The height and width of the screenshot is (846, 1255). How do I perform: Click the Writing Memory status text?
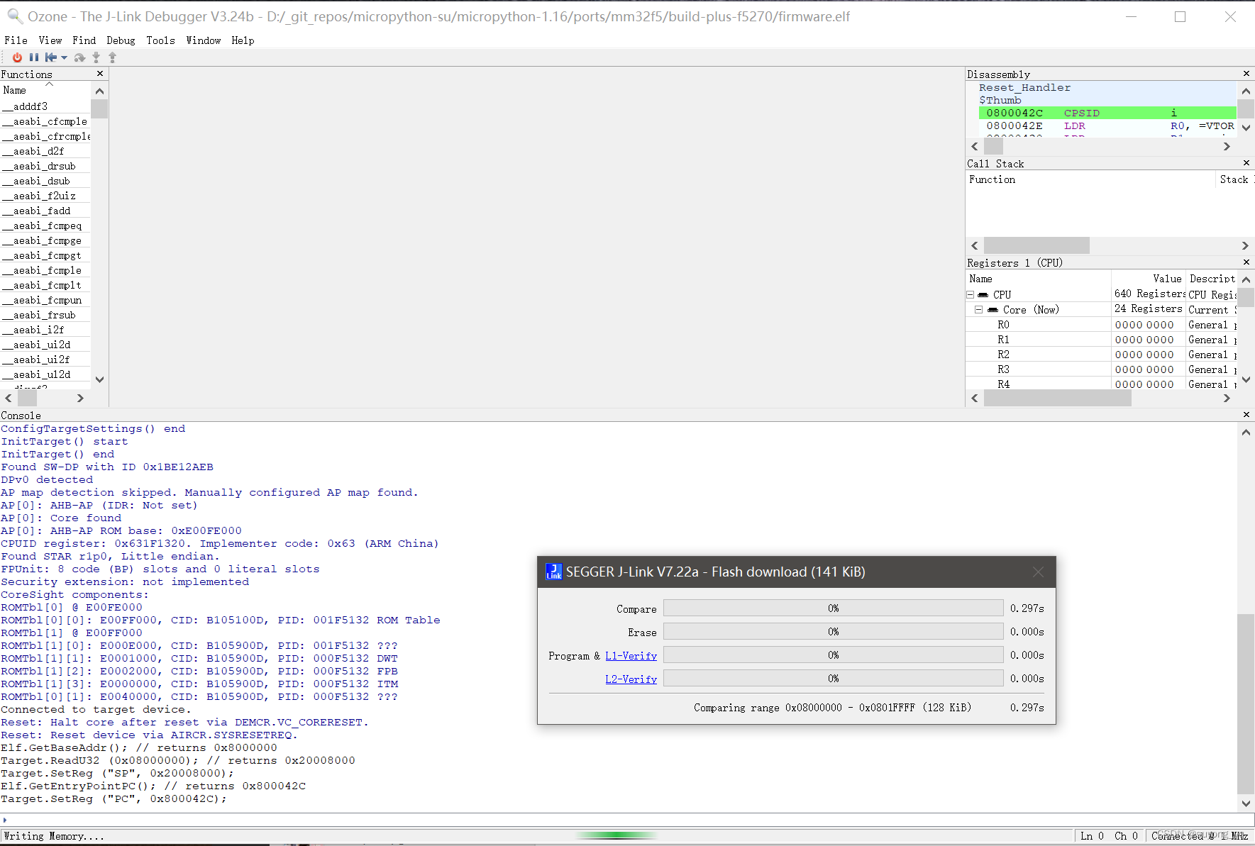[54, 836]
